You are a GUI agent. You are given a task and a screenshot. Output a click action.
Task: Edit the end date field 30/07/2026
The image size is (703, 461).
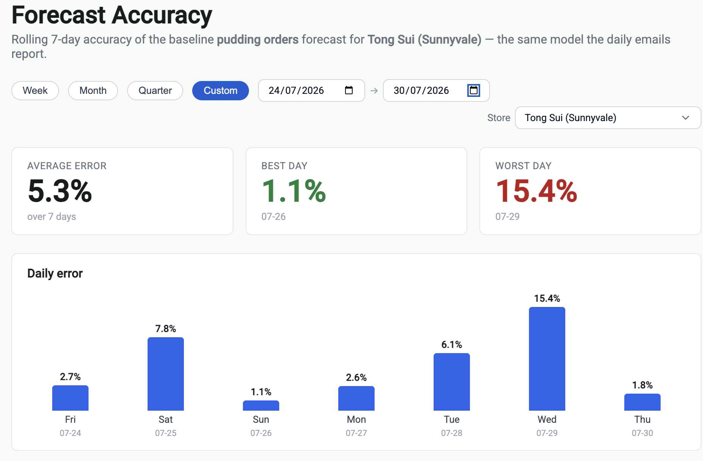pyautogui.click(x=436, y=90)
